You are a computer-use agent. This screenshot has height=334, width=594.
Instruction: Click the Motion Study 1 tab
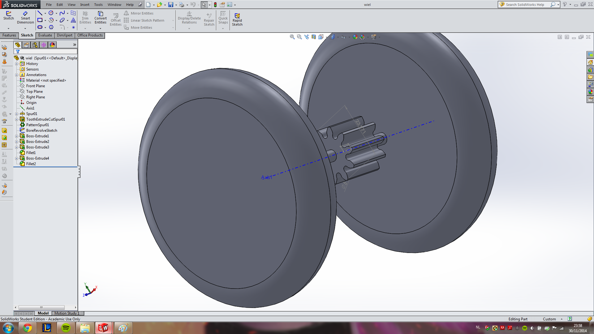[67, 313]
